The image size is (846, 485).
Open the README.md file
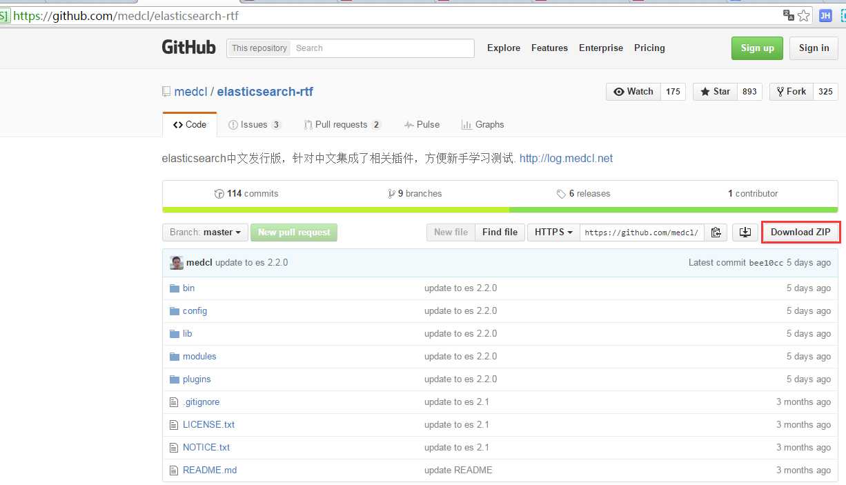click(x=210, y=470)
